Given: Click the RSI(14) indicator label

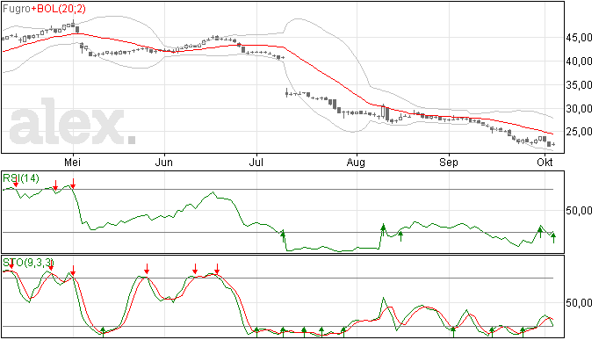Looking at the screenshot, I should click(21, 178).
